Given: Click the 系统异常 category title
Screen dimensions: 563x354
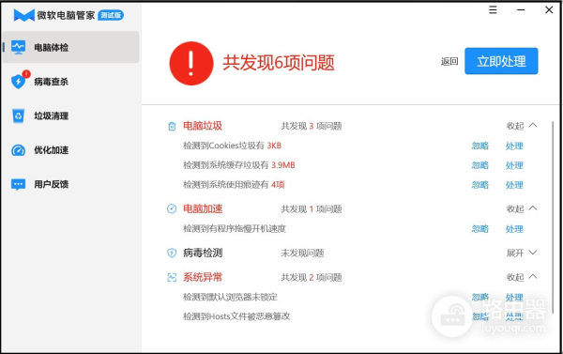Looking at the screenshot, I should [203, 277].
